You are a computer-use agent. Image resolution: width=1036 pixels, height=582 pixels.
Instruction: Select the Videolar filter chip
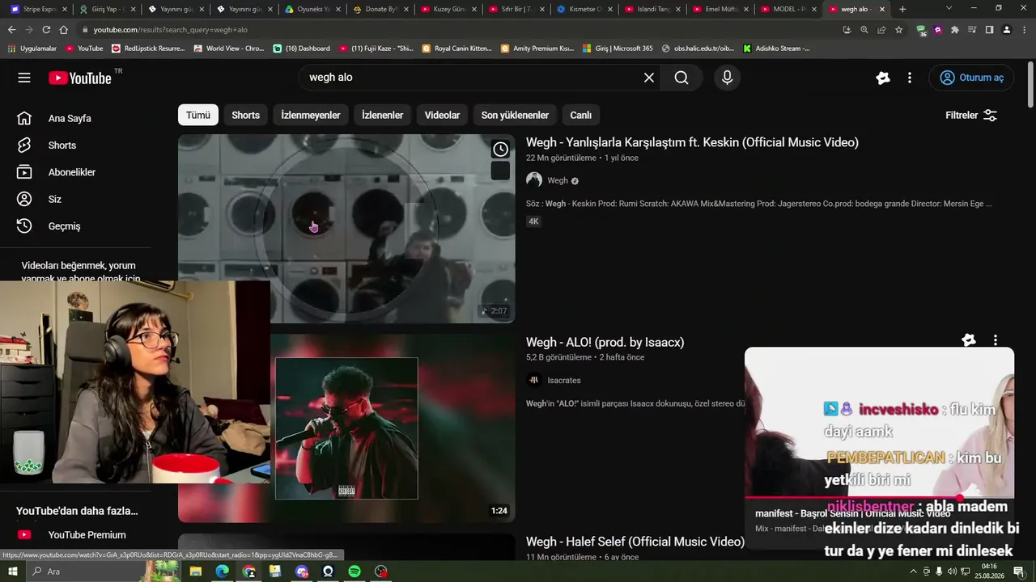pyautogui.click(x=442, y=115)
